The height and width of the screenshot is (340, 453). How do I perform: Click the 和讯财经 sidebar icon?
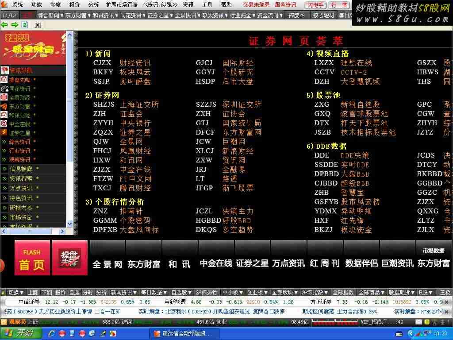[x=4, y=115]
